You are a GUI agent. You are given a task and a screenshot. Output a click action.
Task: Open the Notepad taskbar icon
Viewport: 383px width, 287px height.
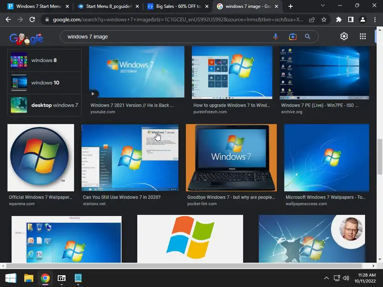point(78,278)
